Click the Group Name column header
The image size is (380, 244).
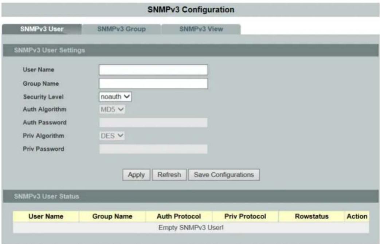112,216
